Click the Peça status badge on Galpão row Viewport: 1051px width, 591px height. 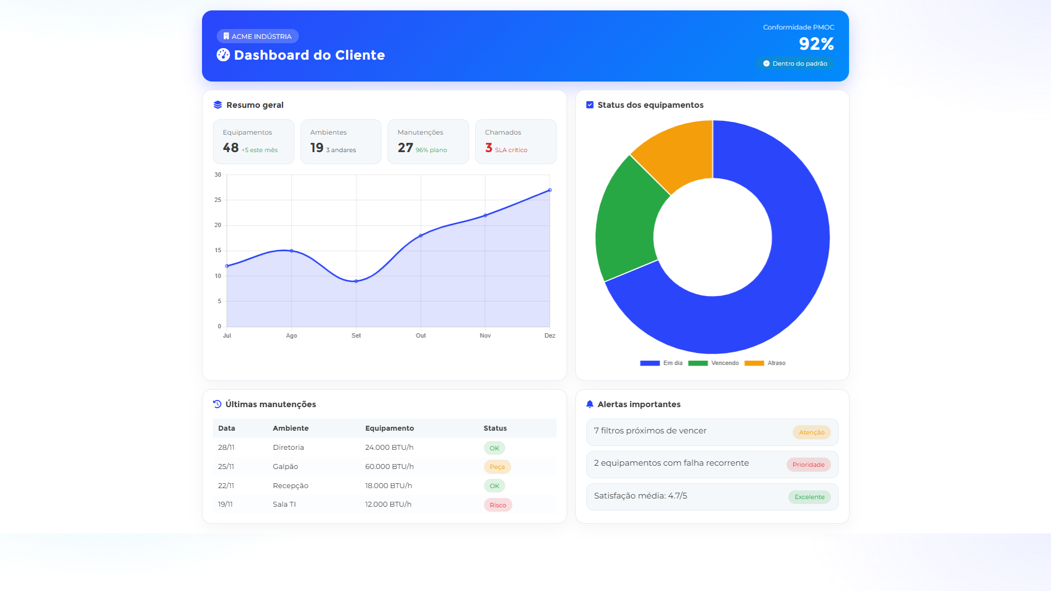point(497,467)
